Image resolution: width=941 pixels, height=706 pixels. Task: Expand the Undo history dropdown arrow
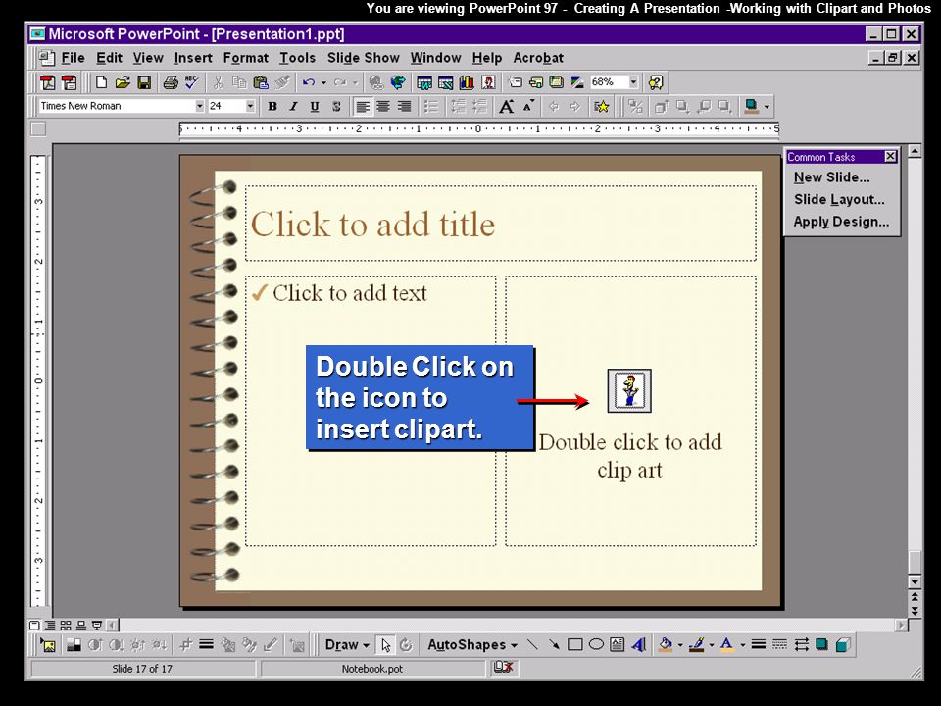point(322,82)
